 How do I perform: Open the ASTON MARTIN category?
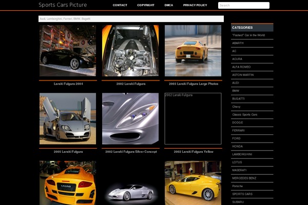click(243, 75)
